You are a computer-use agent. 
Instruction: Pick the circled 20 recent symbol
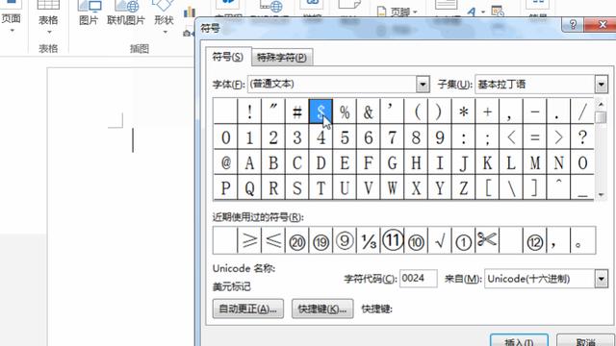click(x=297, y=240)
